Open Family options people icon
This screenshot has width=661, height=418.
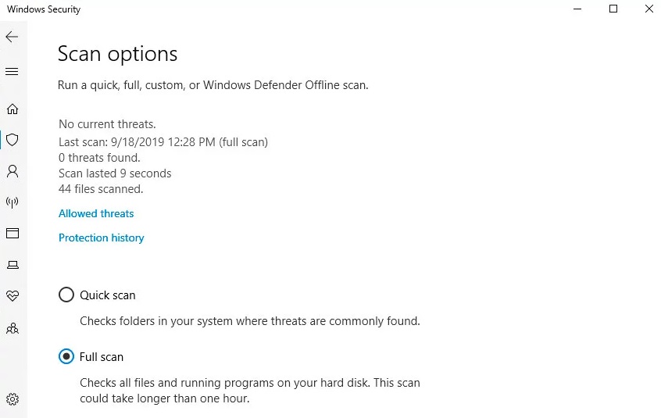13,328
